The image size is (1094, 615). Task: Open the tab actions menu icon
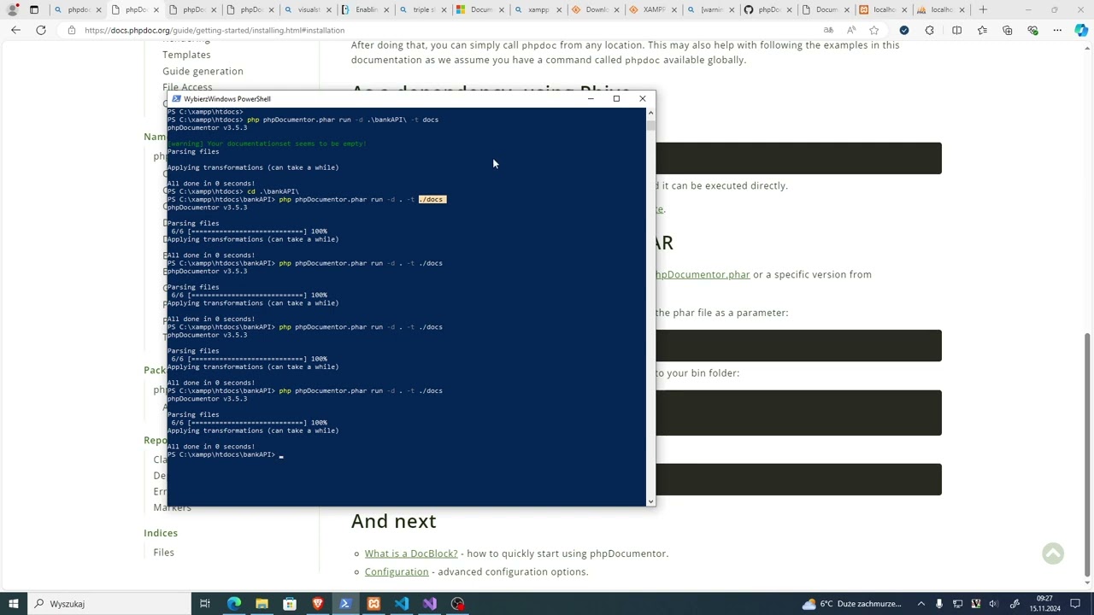[x=34, y=10]
